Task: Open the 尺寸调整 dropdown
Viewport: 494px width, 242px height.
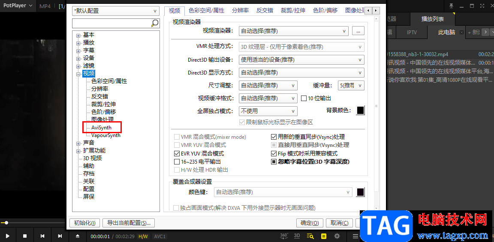Action: point(268,85)
